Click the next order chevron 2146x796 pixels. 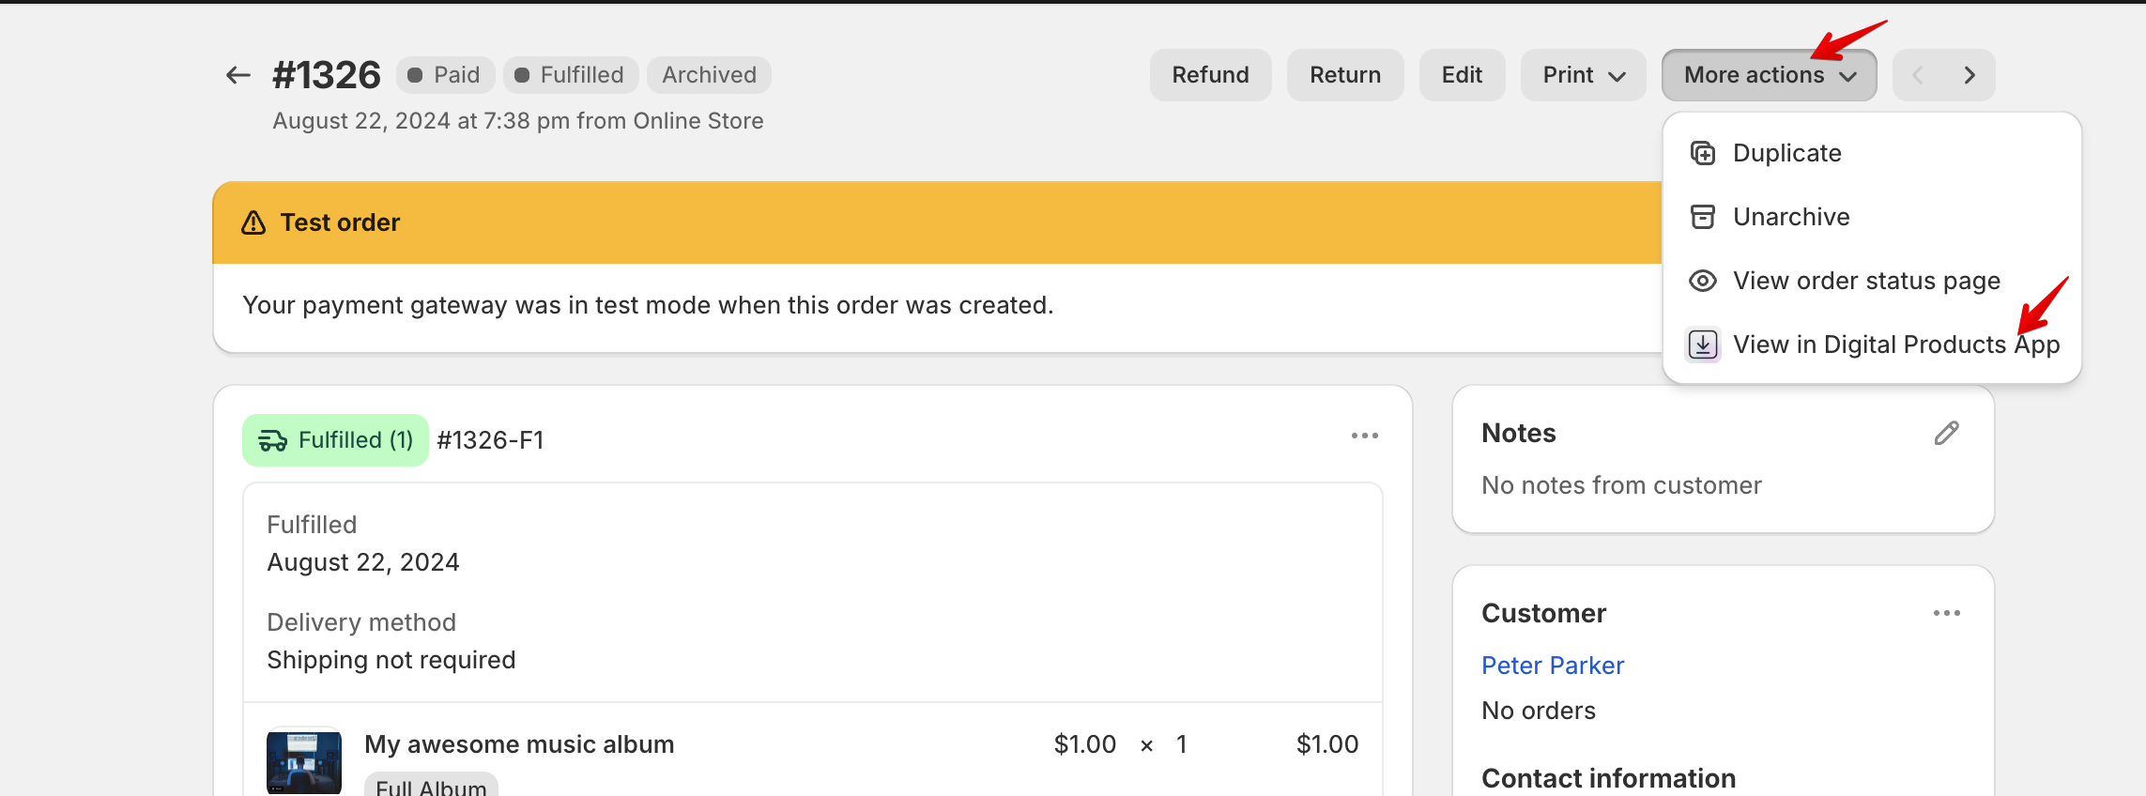(x=1969, y=74)
